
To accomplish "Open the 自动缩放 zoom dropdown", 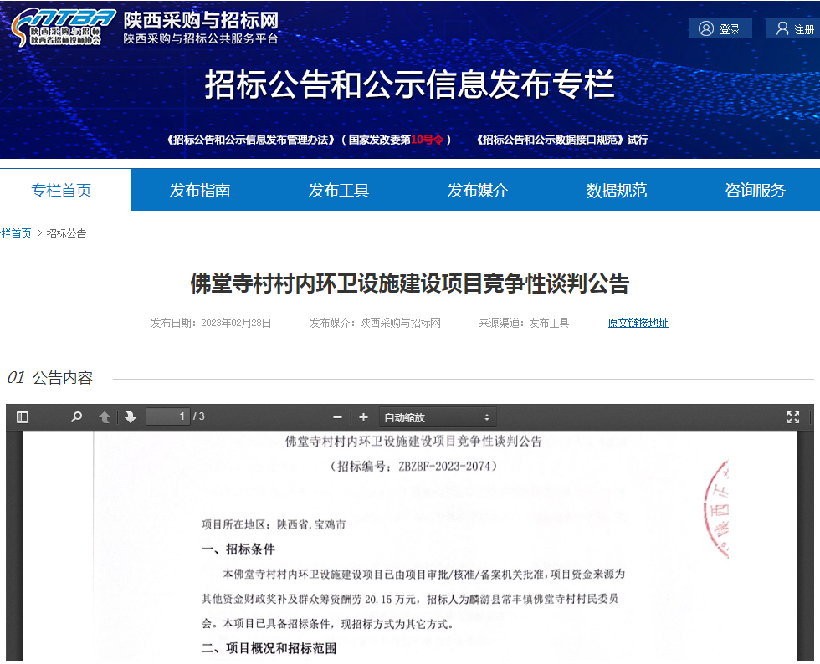I will click(436, 417).
